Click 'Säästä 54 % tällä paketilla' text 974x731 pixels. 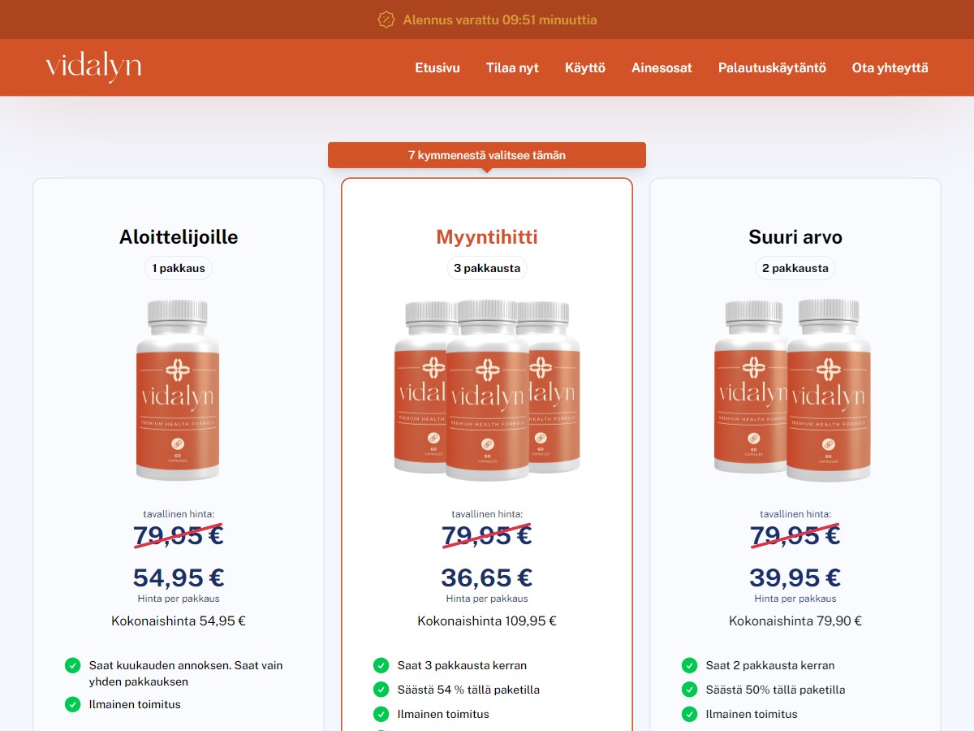click(x=468, y=690)
